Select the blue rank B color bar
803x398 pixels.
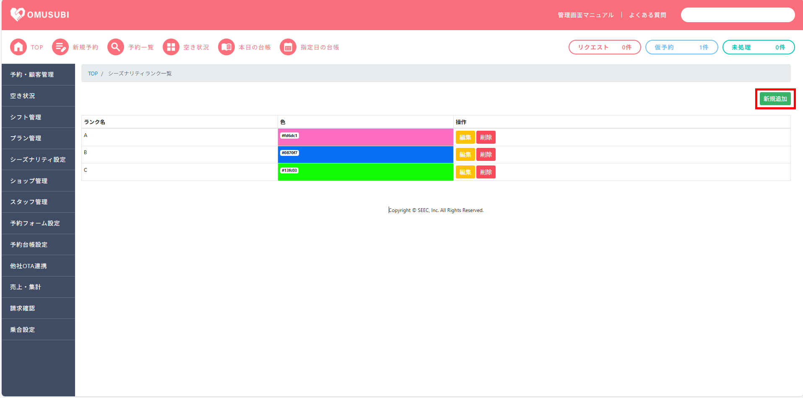pos(365,155)
